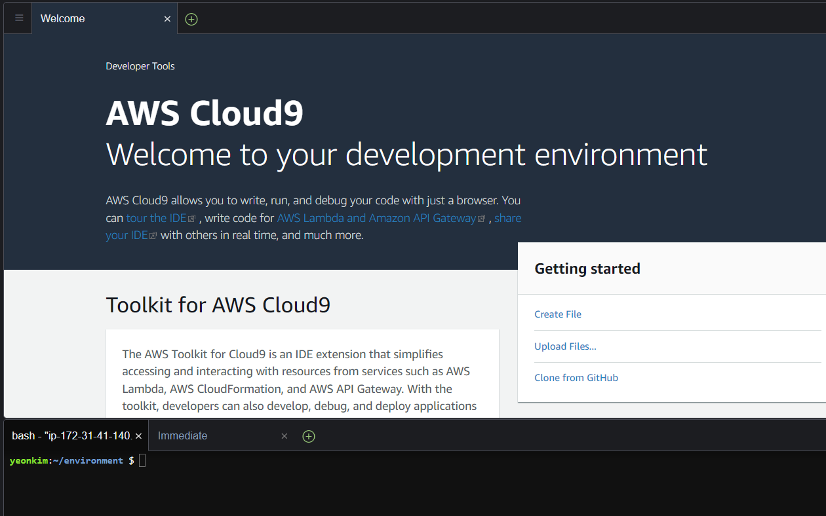Viewport: 826px width, 516px height.
Task: Click the AWS Cloud9 title
Action: click(205, 113)
